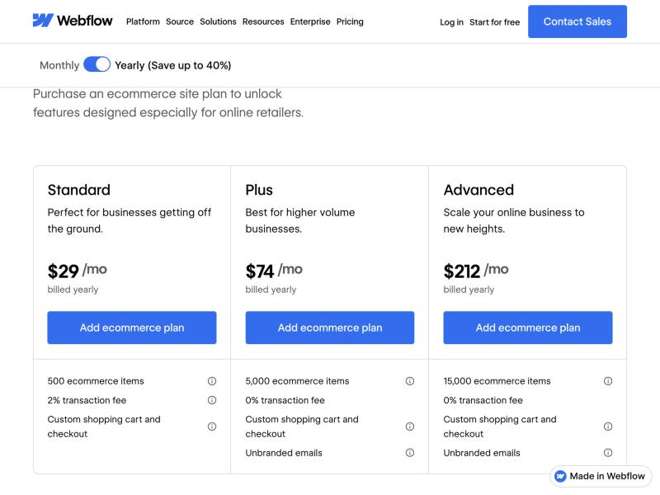Click the Log in link
Screen dimensions: 660x495
(451, 22)
